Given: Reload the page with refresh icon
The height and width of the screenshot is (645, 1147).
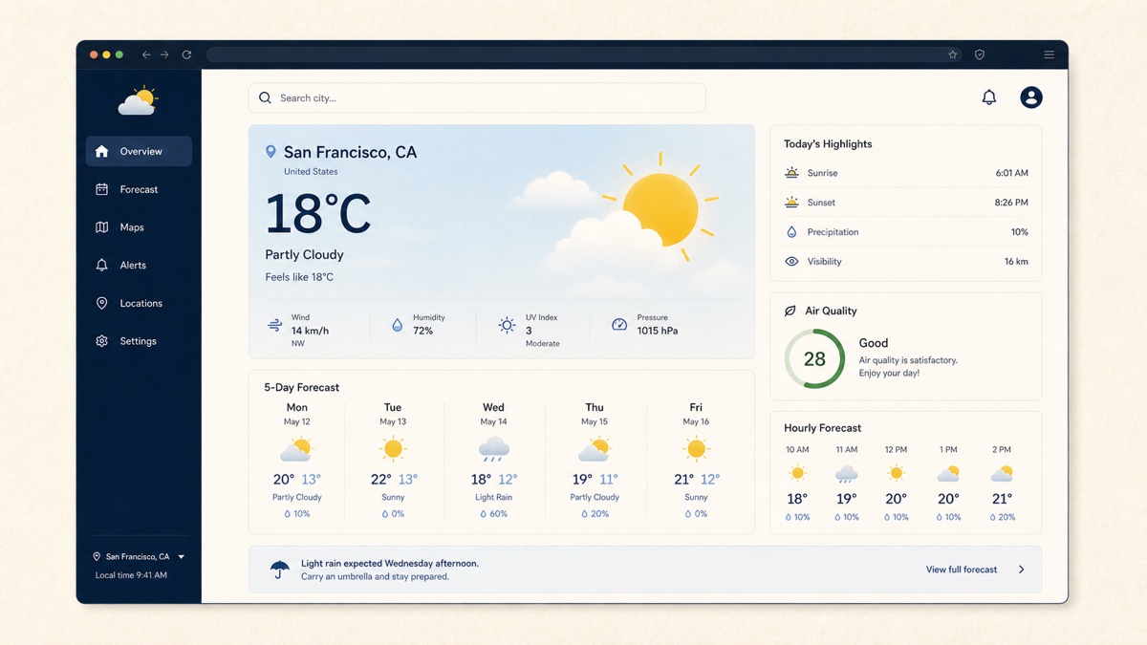Looking at the screenshot, I should pyautogui.click(x=186, y=54).
